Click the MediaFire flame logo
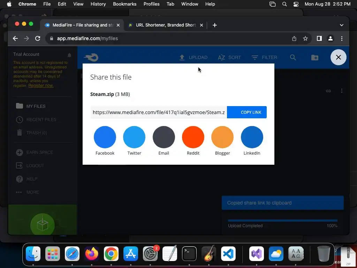This screenshot has width=357, height=268. tap(91, 57)
